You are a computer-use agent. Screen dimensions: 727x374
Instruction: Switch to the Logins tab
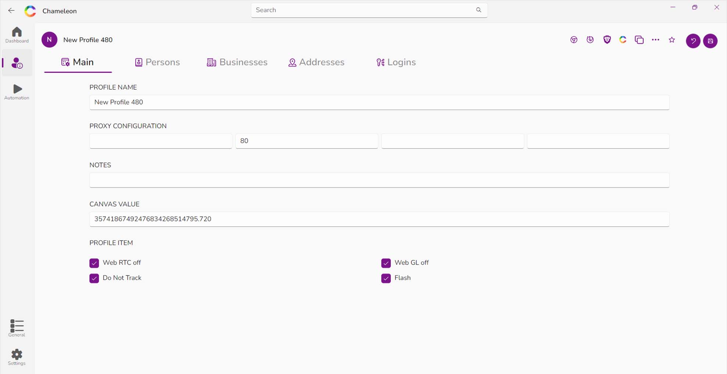coord(396,62)
